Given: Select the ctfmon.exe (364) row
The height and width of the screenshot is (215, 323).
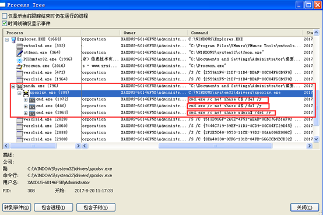Looking at the screenshot, I should [x=158, y=52].
